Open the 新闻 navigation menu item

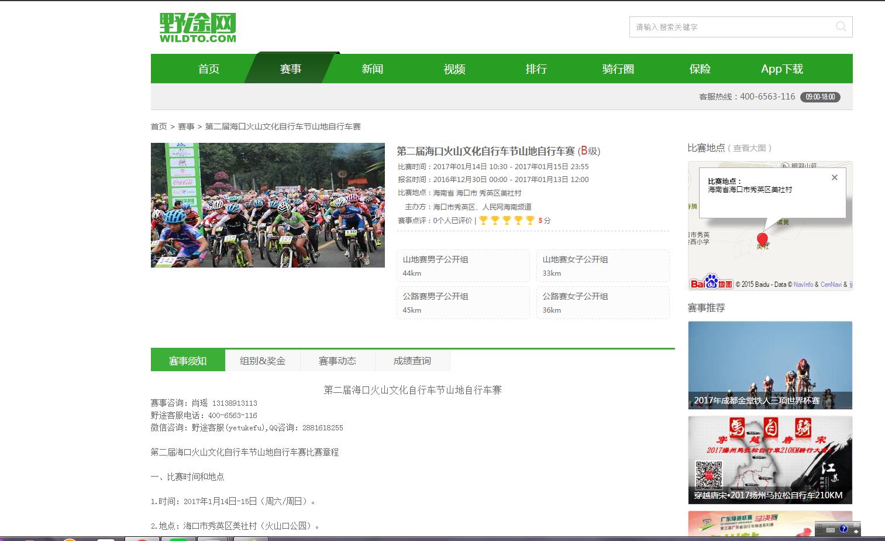(373, 69)
